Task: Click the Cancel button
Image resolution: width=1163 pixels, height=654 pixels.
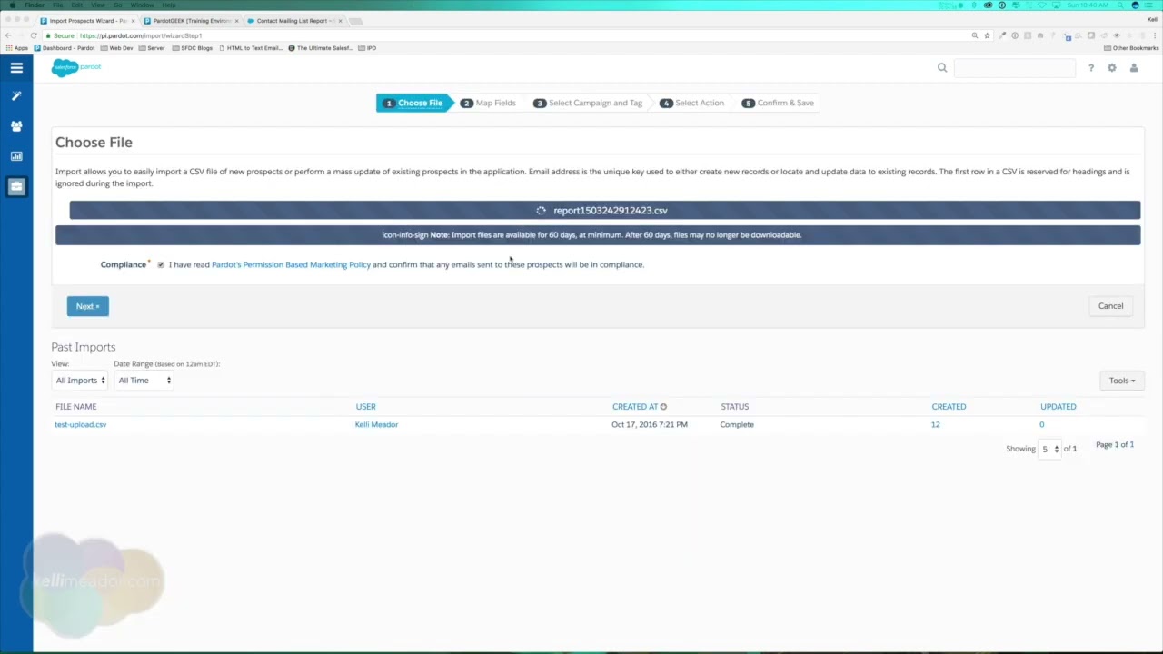Action: click(1110, 306)
